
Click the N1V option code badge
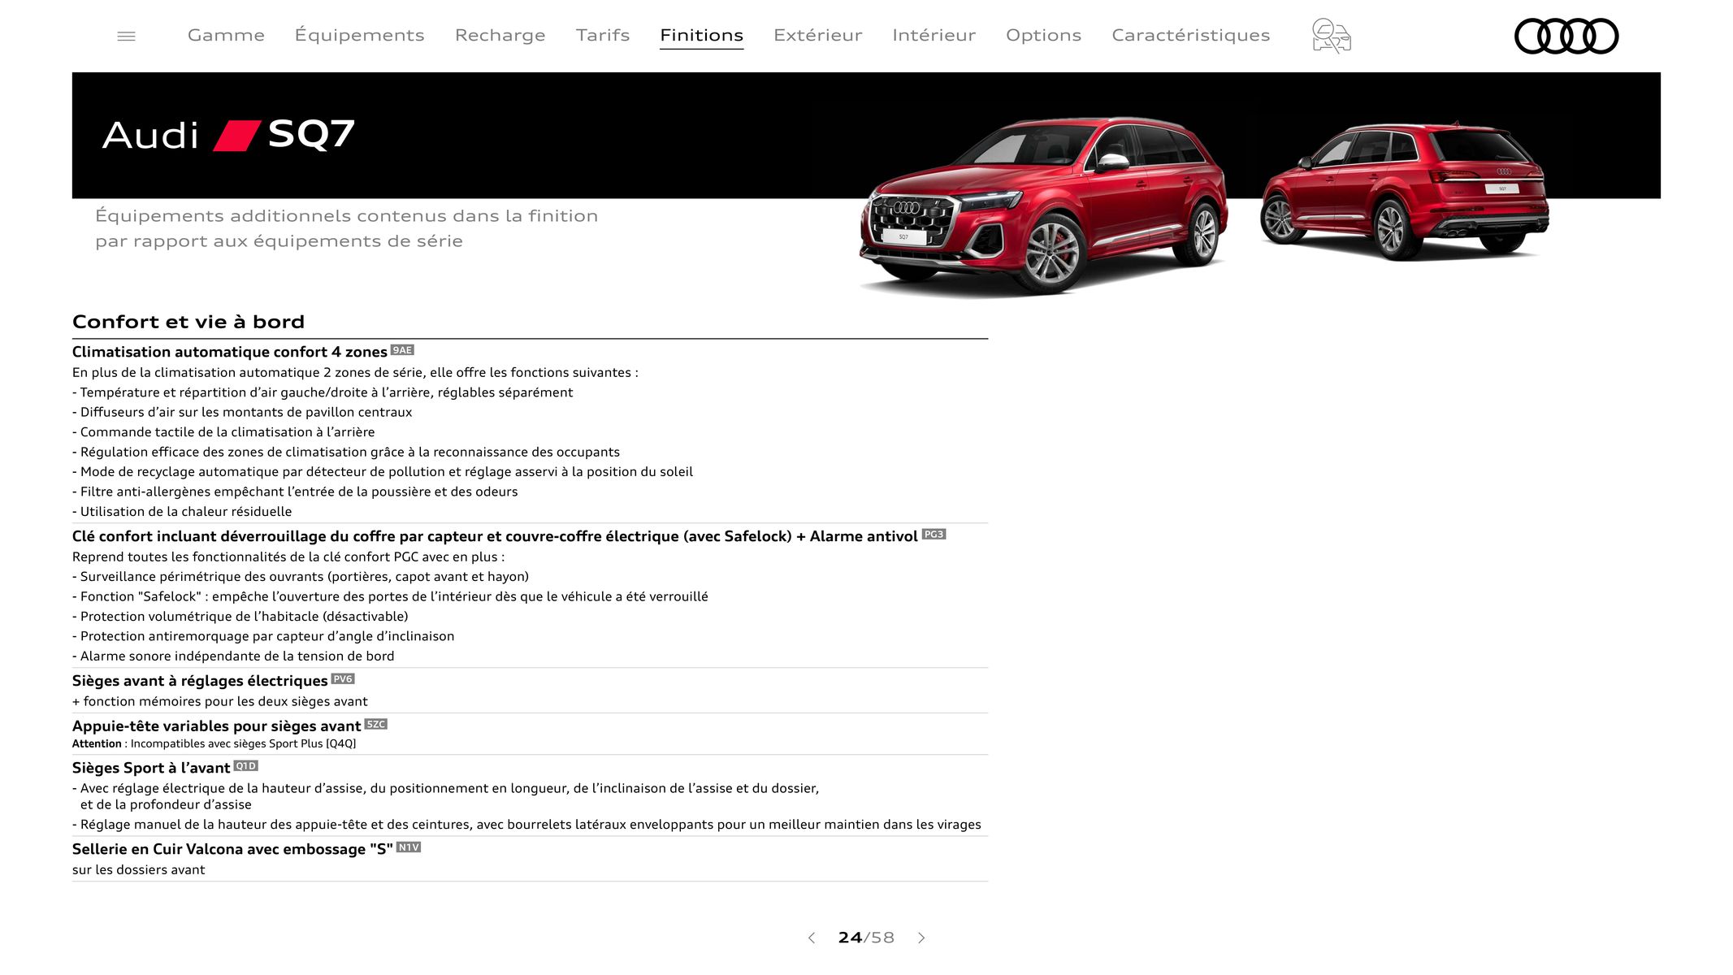click(x=409, y=847)
